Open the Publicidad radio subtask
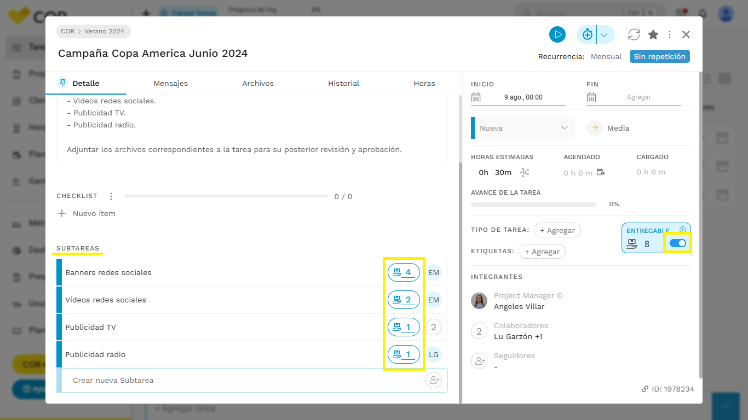Viewport: 748px width, 420px height. pyautogui.click(x=95, y=354)
